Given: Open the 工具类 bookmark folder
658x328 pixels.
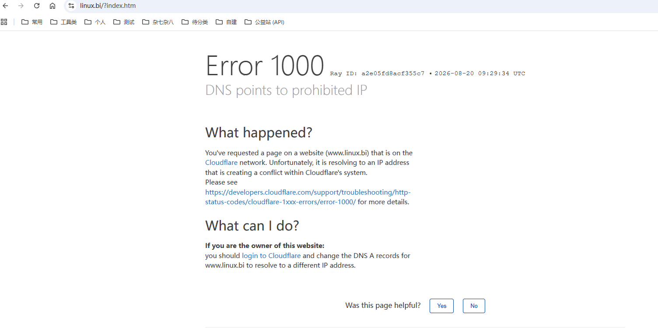Looking at the screenshot, I should [x=63, y=22].
